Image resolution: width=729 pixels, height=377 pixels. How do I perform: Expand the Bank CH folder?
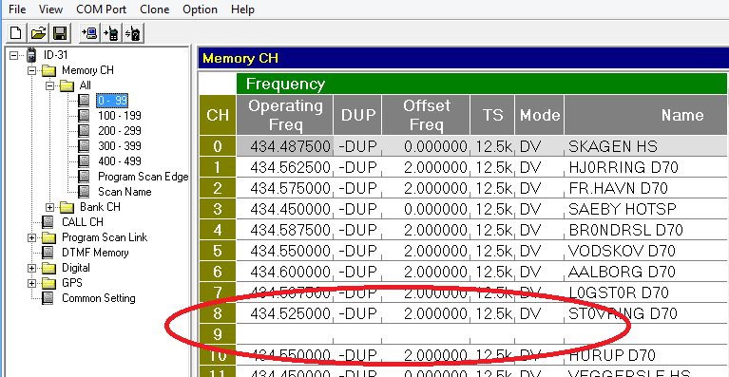coord(49,207)
